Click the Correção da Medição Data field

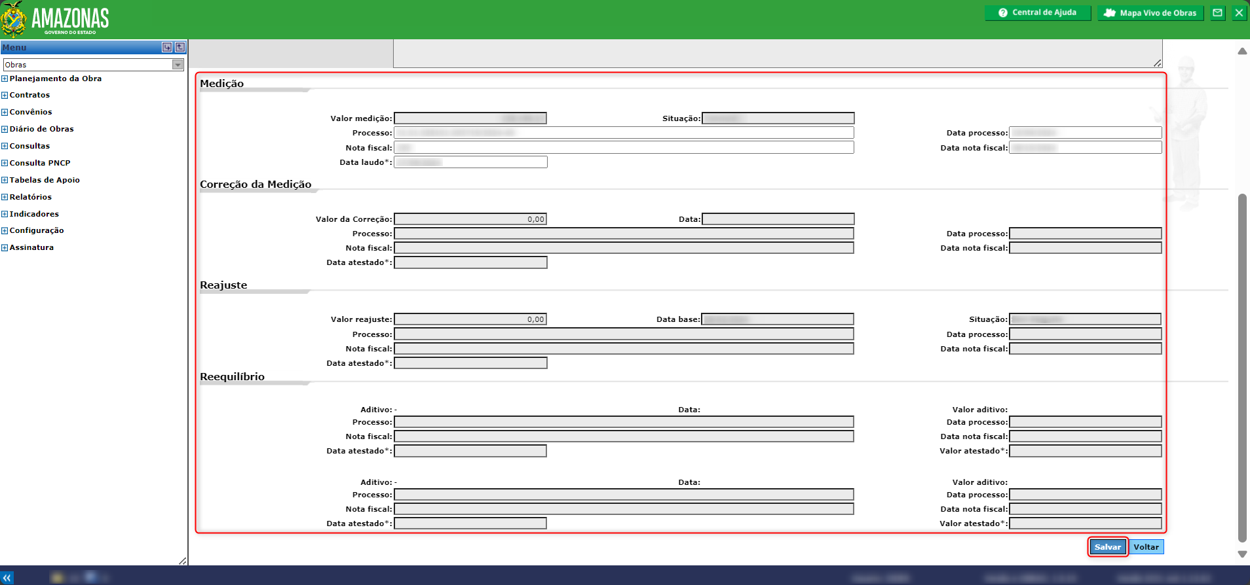point(778,219)
